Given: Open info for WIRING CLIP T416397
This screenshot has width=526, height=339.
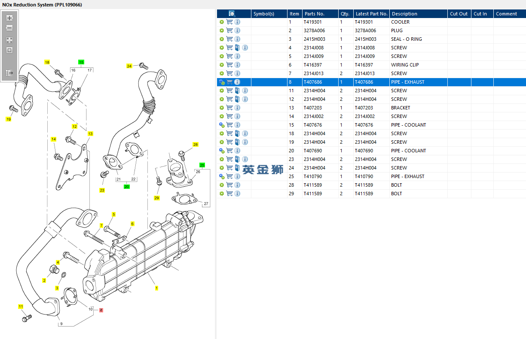Looking at the screenshot, I should [x=237, y=65].
